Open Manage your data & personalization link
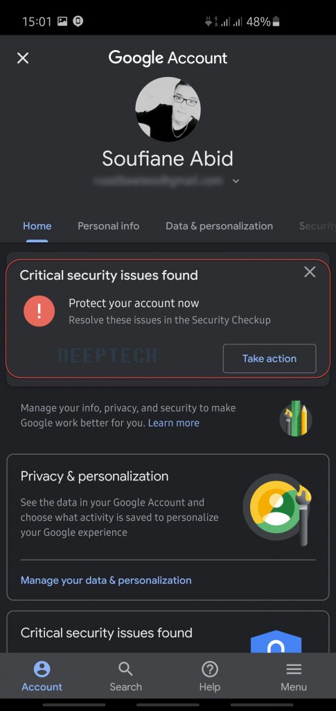This screenshot has height=711, width=336. (106, 580)
